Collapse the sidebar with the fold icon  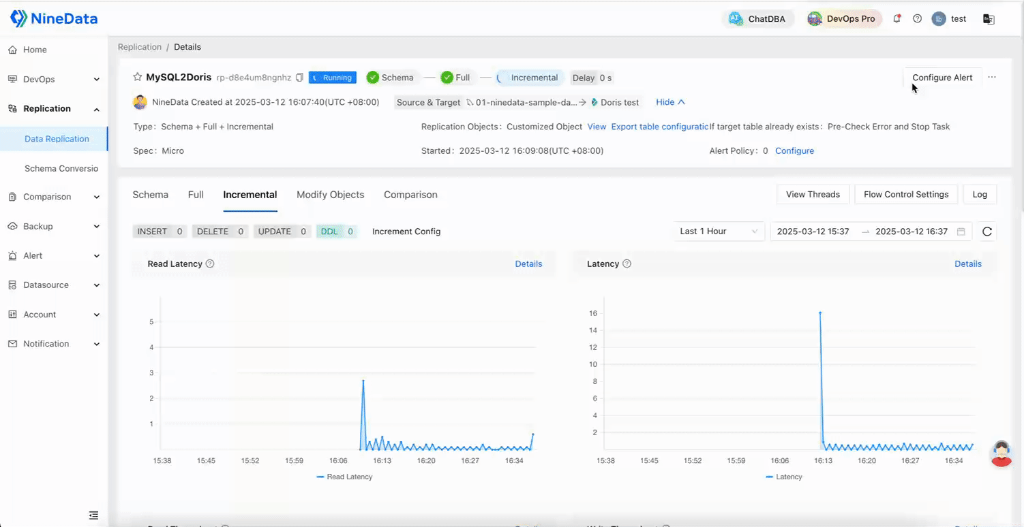click(93, 515)
